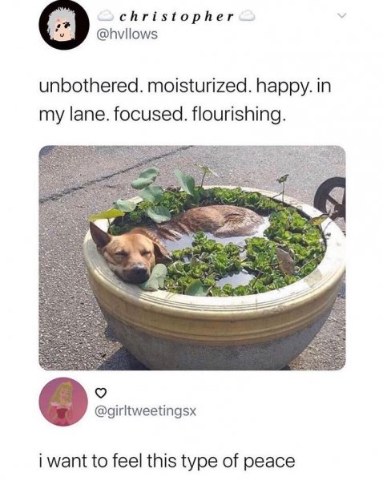Open the girltweetingsx princess avatar
This screenshot has height=481, width=383.
63,402
